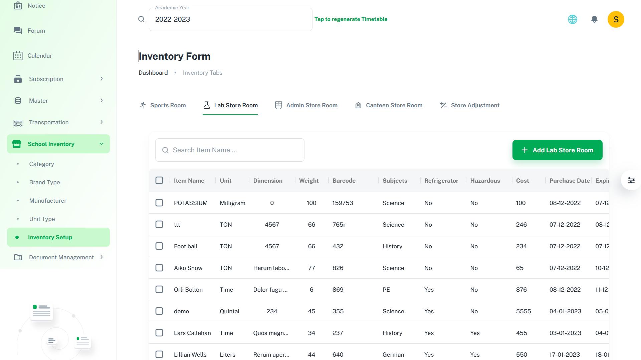The width and height of the screenshot is (641, 360).
Task: Open the notifications bell
Action: 594,19
